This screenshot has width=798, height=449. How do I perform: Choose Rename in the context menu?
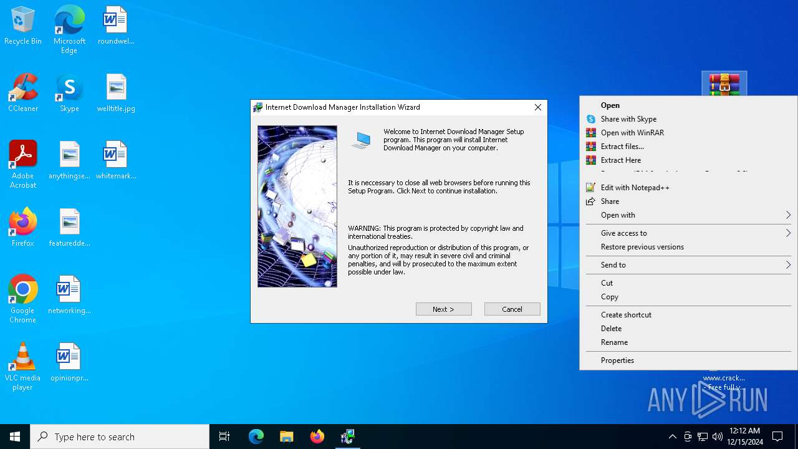[x=689, y=342]
